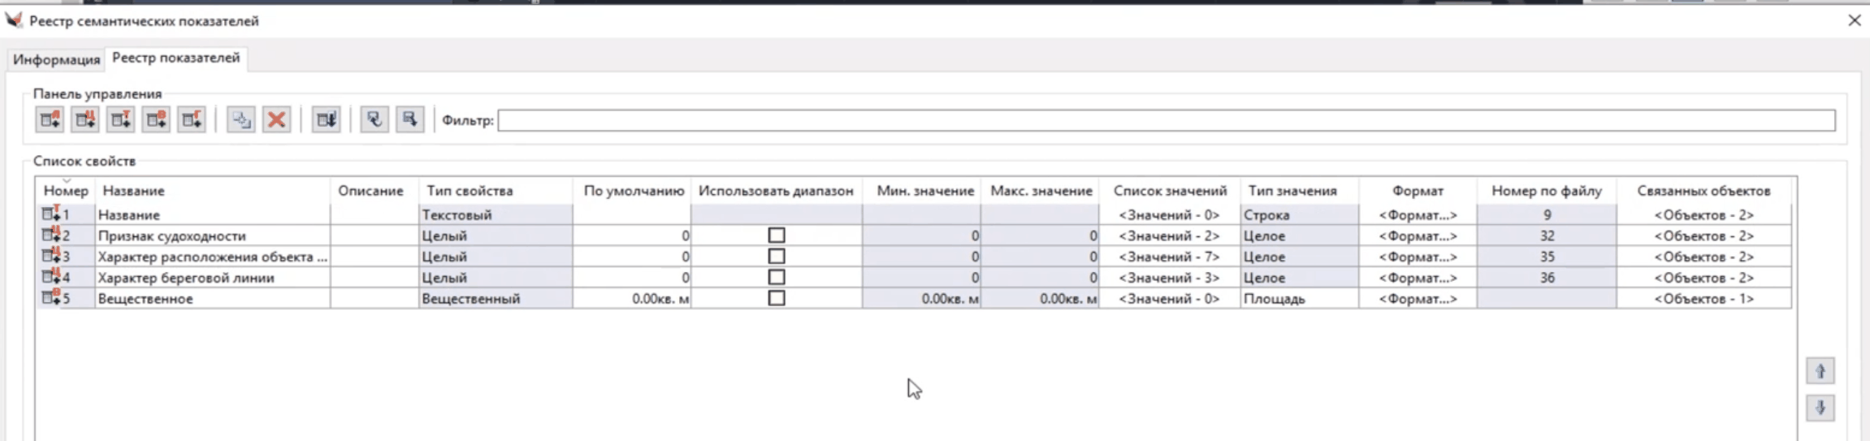Sort the list by the Номер column header

click(65, 191)
